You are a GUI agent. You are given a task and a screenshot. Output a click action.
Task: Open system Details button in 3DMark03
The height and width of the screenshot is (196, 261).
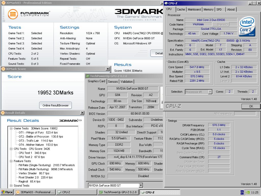(x=157, y=53)
